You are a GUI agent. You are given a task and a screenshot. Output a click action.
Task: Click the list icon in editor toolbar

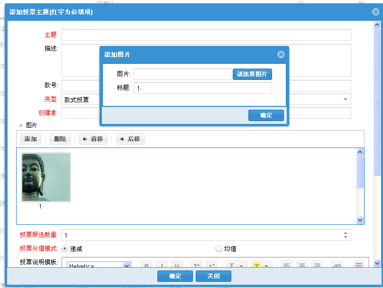coord(359,265)
